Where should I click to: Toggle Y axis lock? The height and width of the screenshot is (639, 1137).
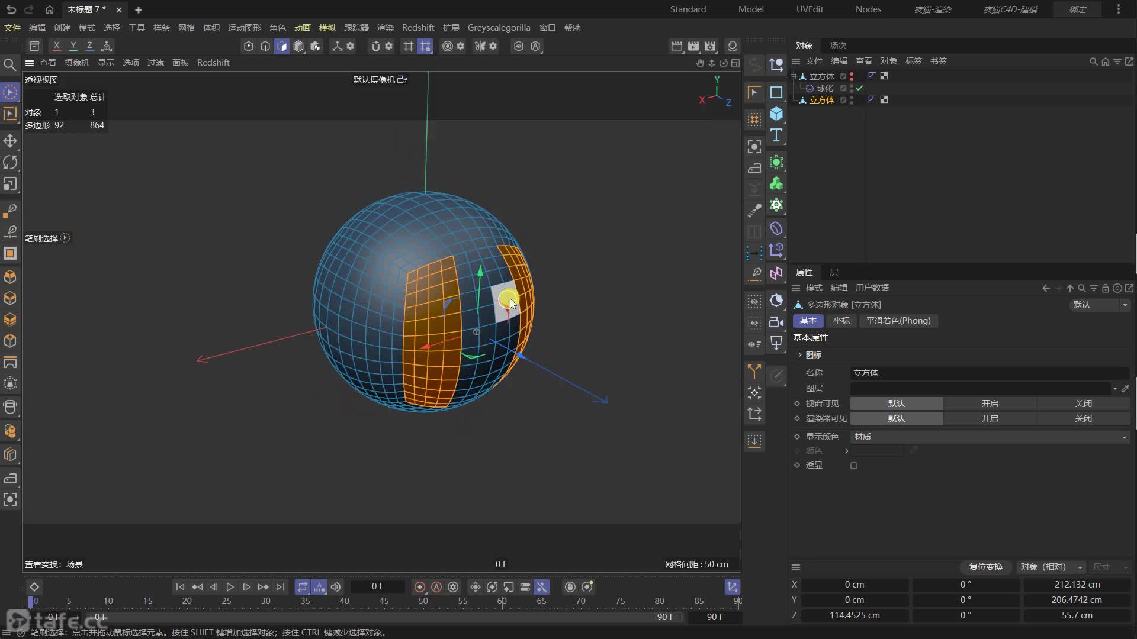73,46
